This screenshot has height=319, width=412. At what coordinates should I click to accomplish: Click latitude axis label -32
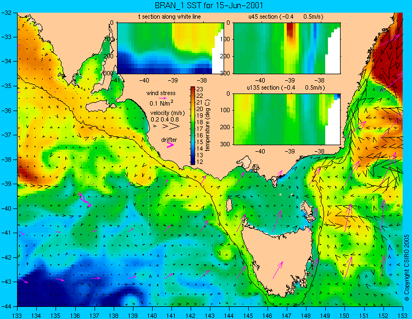coord(7,13)
